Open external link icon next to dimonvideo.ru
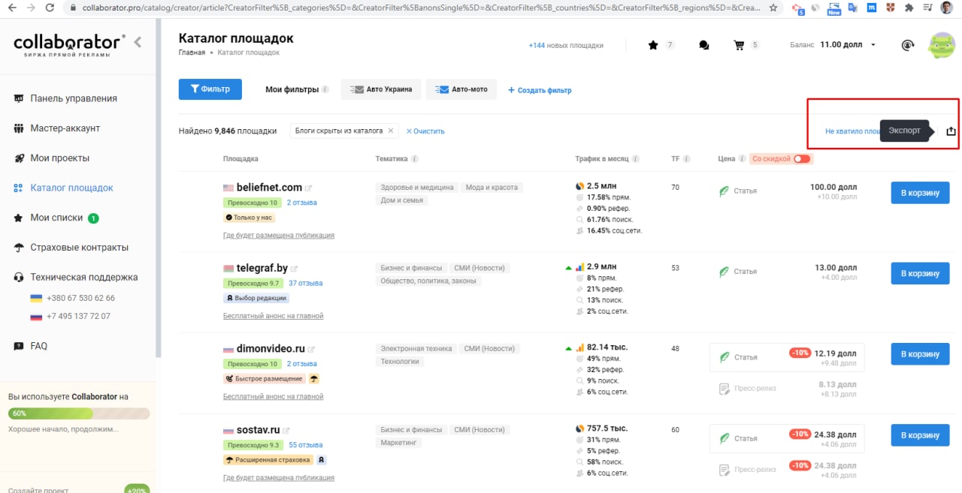This screenshot has width=962, height=493. (311, 350)
